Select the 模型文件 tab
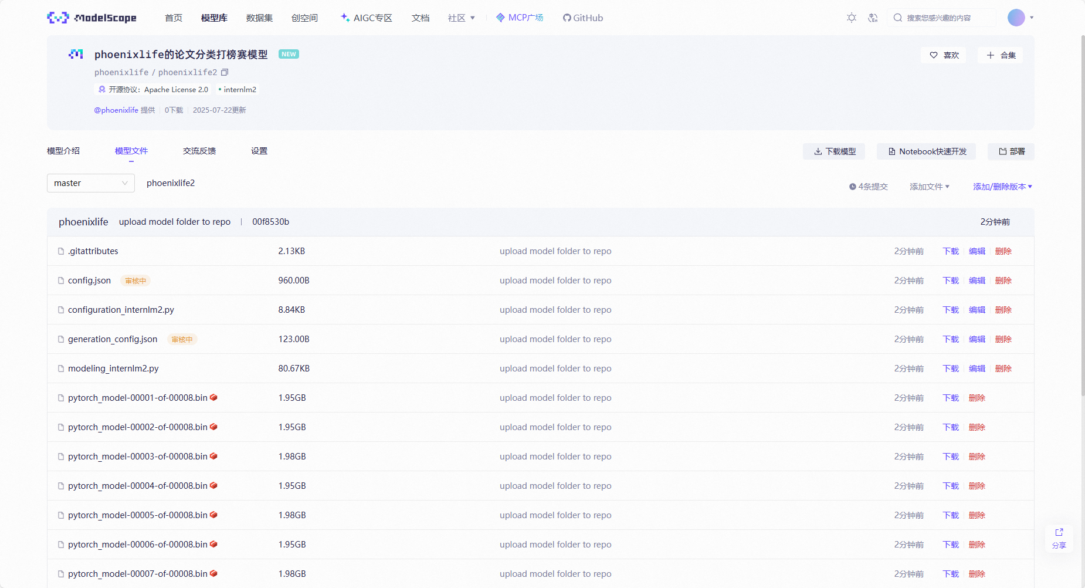The width and height of the screenshot is (1085, 588). (131, 151)
